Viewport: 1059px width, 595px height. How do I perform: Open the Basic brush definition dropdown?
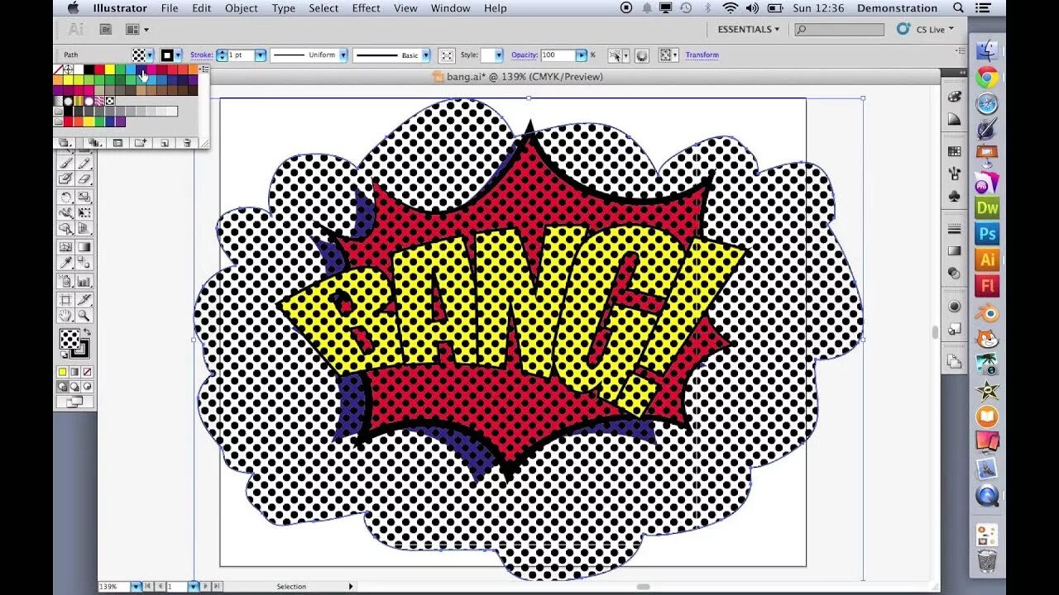coord(426,55)
